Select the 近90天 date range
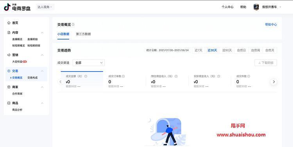Screen dimensions: 293x147 227,50
